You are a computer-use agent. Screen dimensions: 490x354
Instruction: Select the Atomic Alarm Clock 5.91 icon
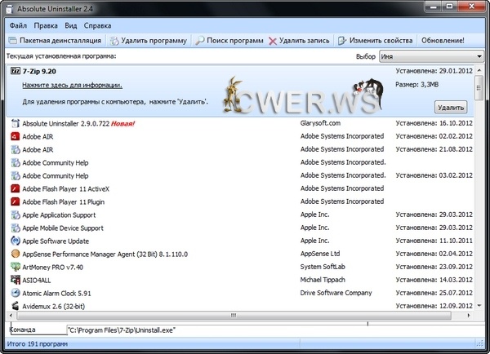[x=15, y=293]
